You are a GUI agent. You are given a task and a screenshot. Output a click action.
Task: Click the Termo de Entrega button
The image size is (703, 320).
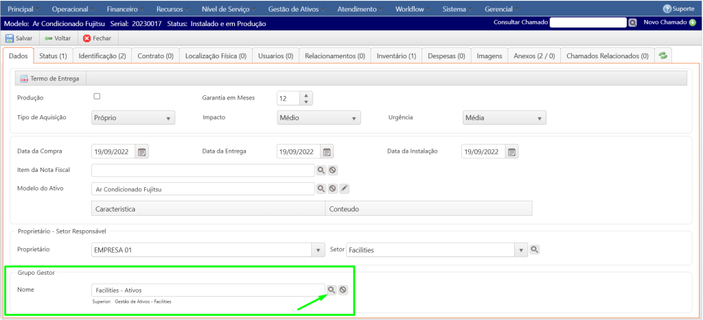pos(49,79)
